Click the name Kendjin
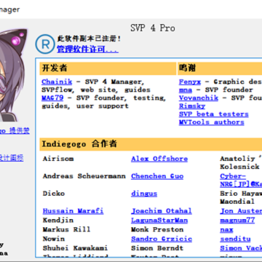 58,220
